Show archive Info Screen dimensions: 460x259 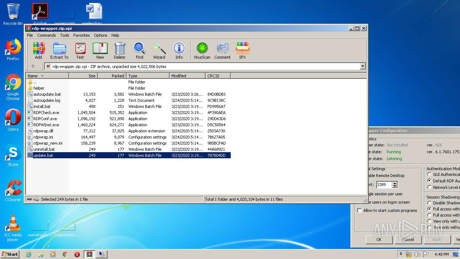pyautogui.click(x=179, y=50)
